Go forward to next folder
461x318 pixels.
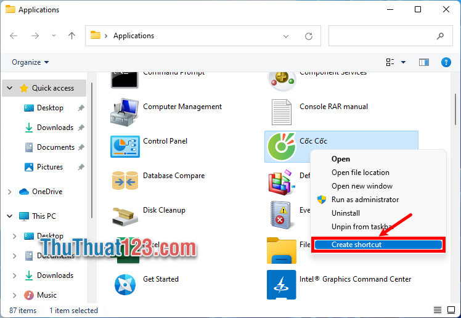pyautogui.click(x=35, y=36)
